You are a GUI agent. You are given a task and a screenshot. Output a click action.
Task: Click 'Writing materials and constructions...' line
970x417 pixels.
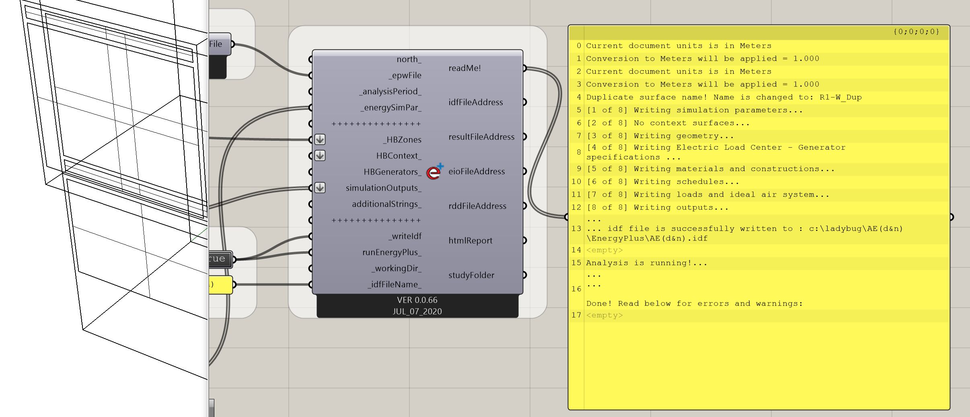point(710,169)
